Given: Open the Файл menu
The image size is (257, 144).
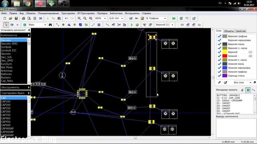Looking at the screenshot, I should point(4,13).
